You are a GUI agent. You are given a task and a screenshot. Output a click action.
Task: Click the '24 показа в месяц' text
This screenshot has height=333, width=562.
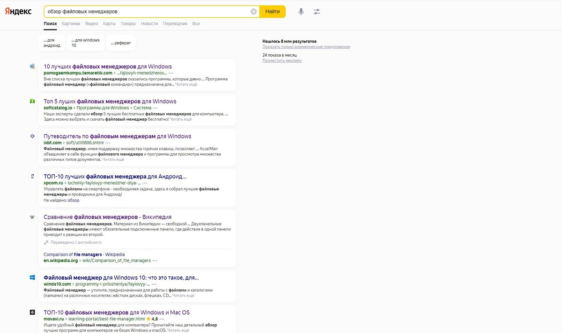280,55
